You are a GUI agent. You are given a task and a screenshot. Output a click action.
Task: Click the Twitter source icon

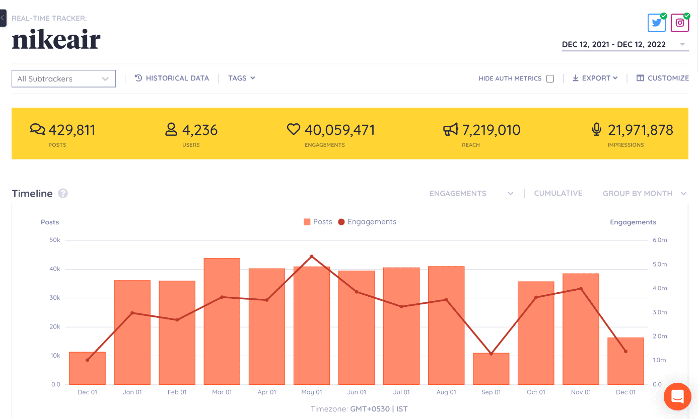657,23
